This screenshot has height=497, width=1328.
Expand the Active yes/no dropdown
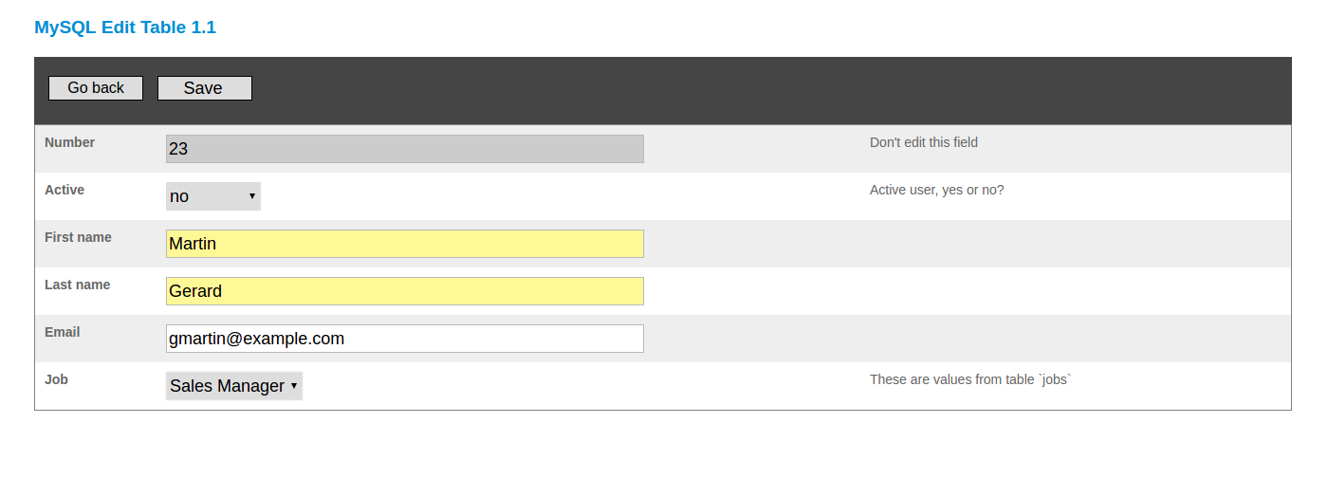(213, 196)
